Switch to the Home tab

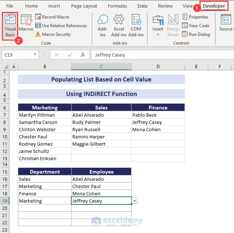(31, 6)
